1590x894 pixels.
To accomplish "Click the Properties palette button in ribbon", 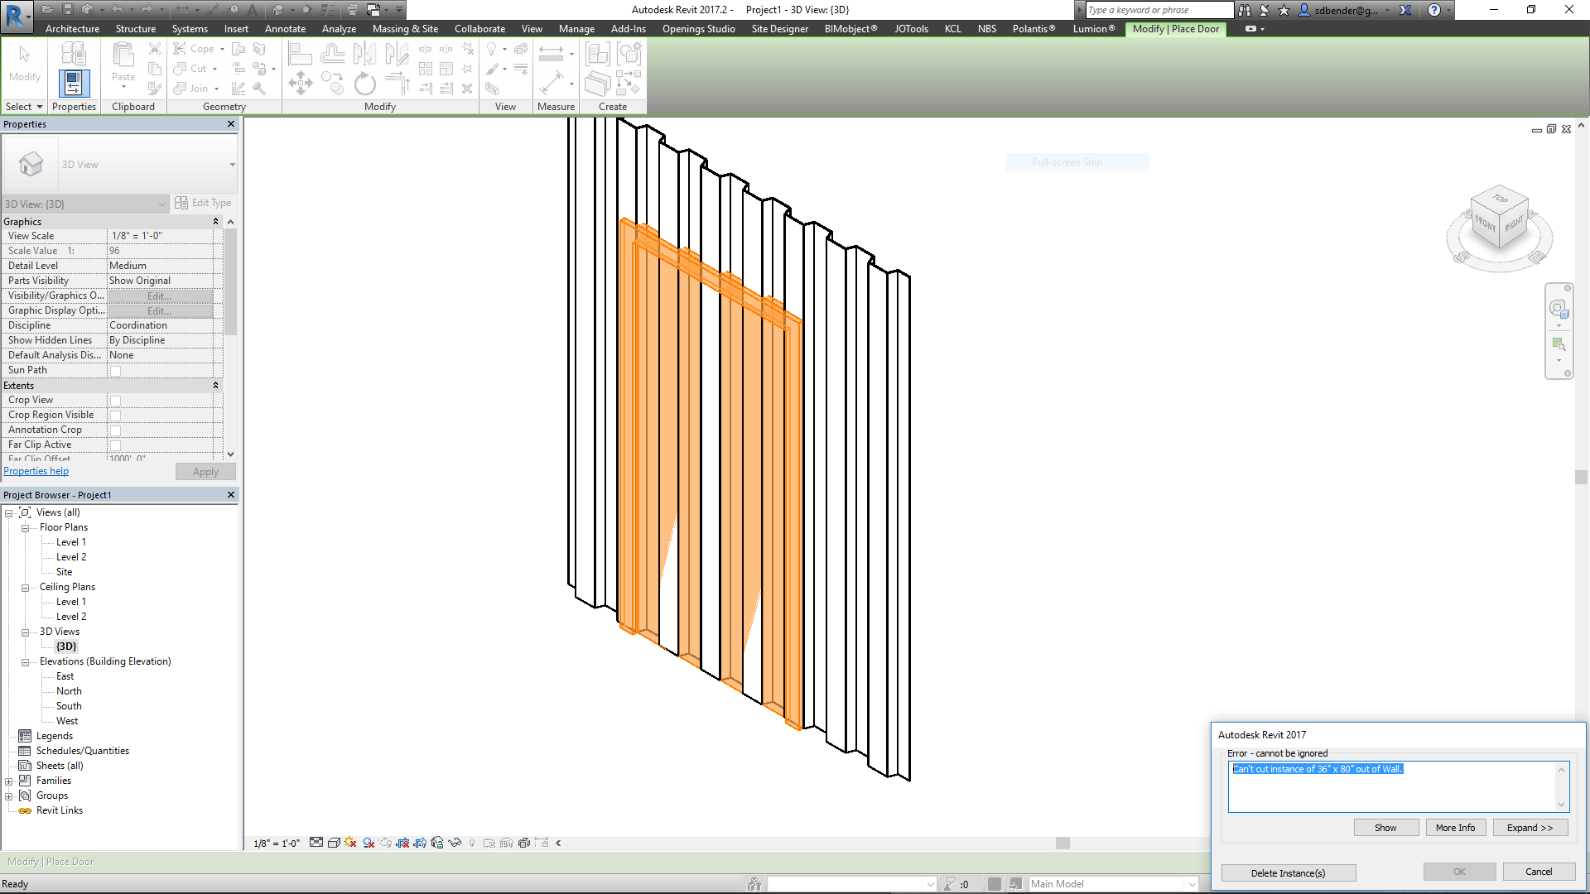I will pyautogui.click(x=74, y=84).
